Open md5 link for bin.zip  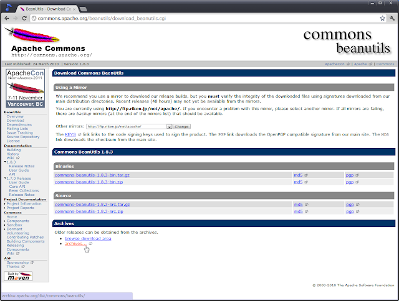(x=298, y=182)
